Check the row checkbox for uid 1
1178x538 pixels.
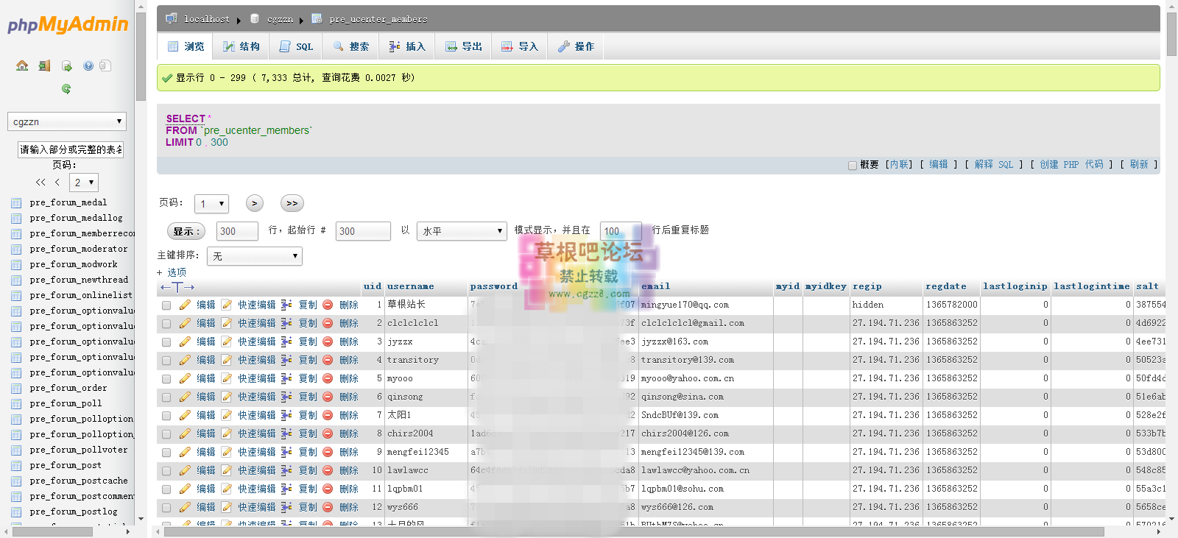(x=166, y=305)
